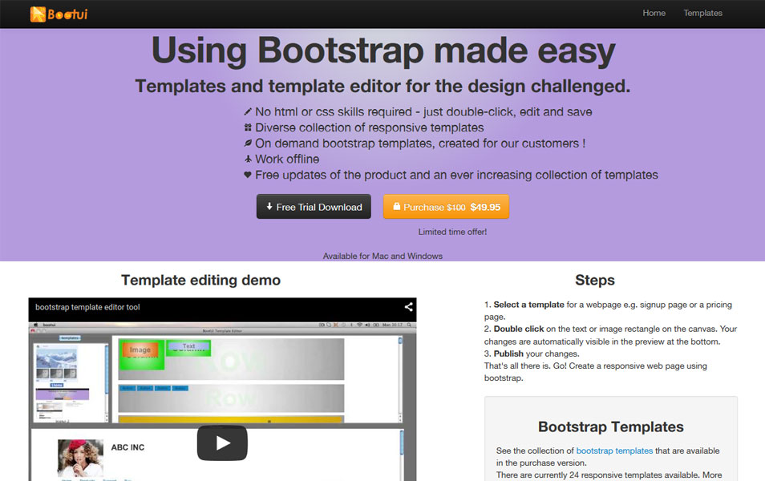Click the plane icon beside 'Work offline'
765x481 pixels.
pos(248,159)
